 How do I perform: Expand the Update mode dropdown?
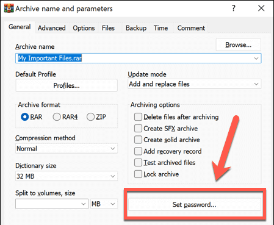click(195, 84)
